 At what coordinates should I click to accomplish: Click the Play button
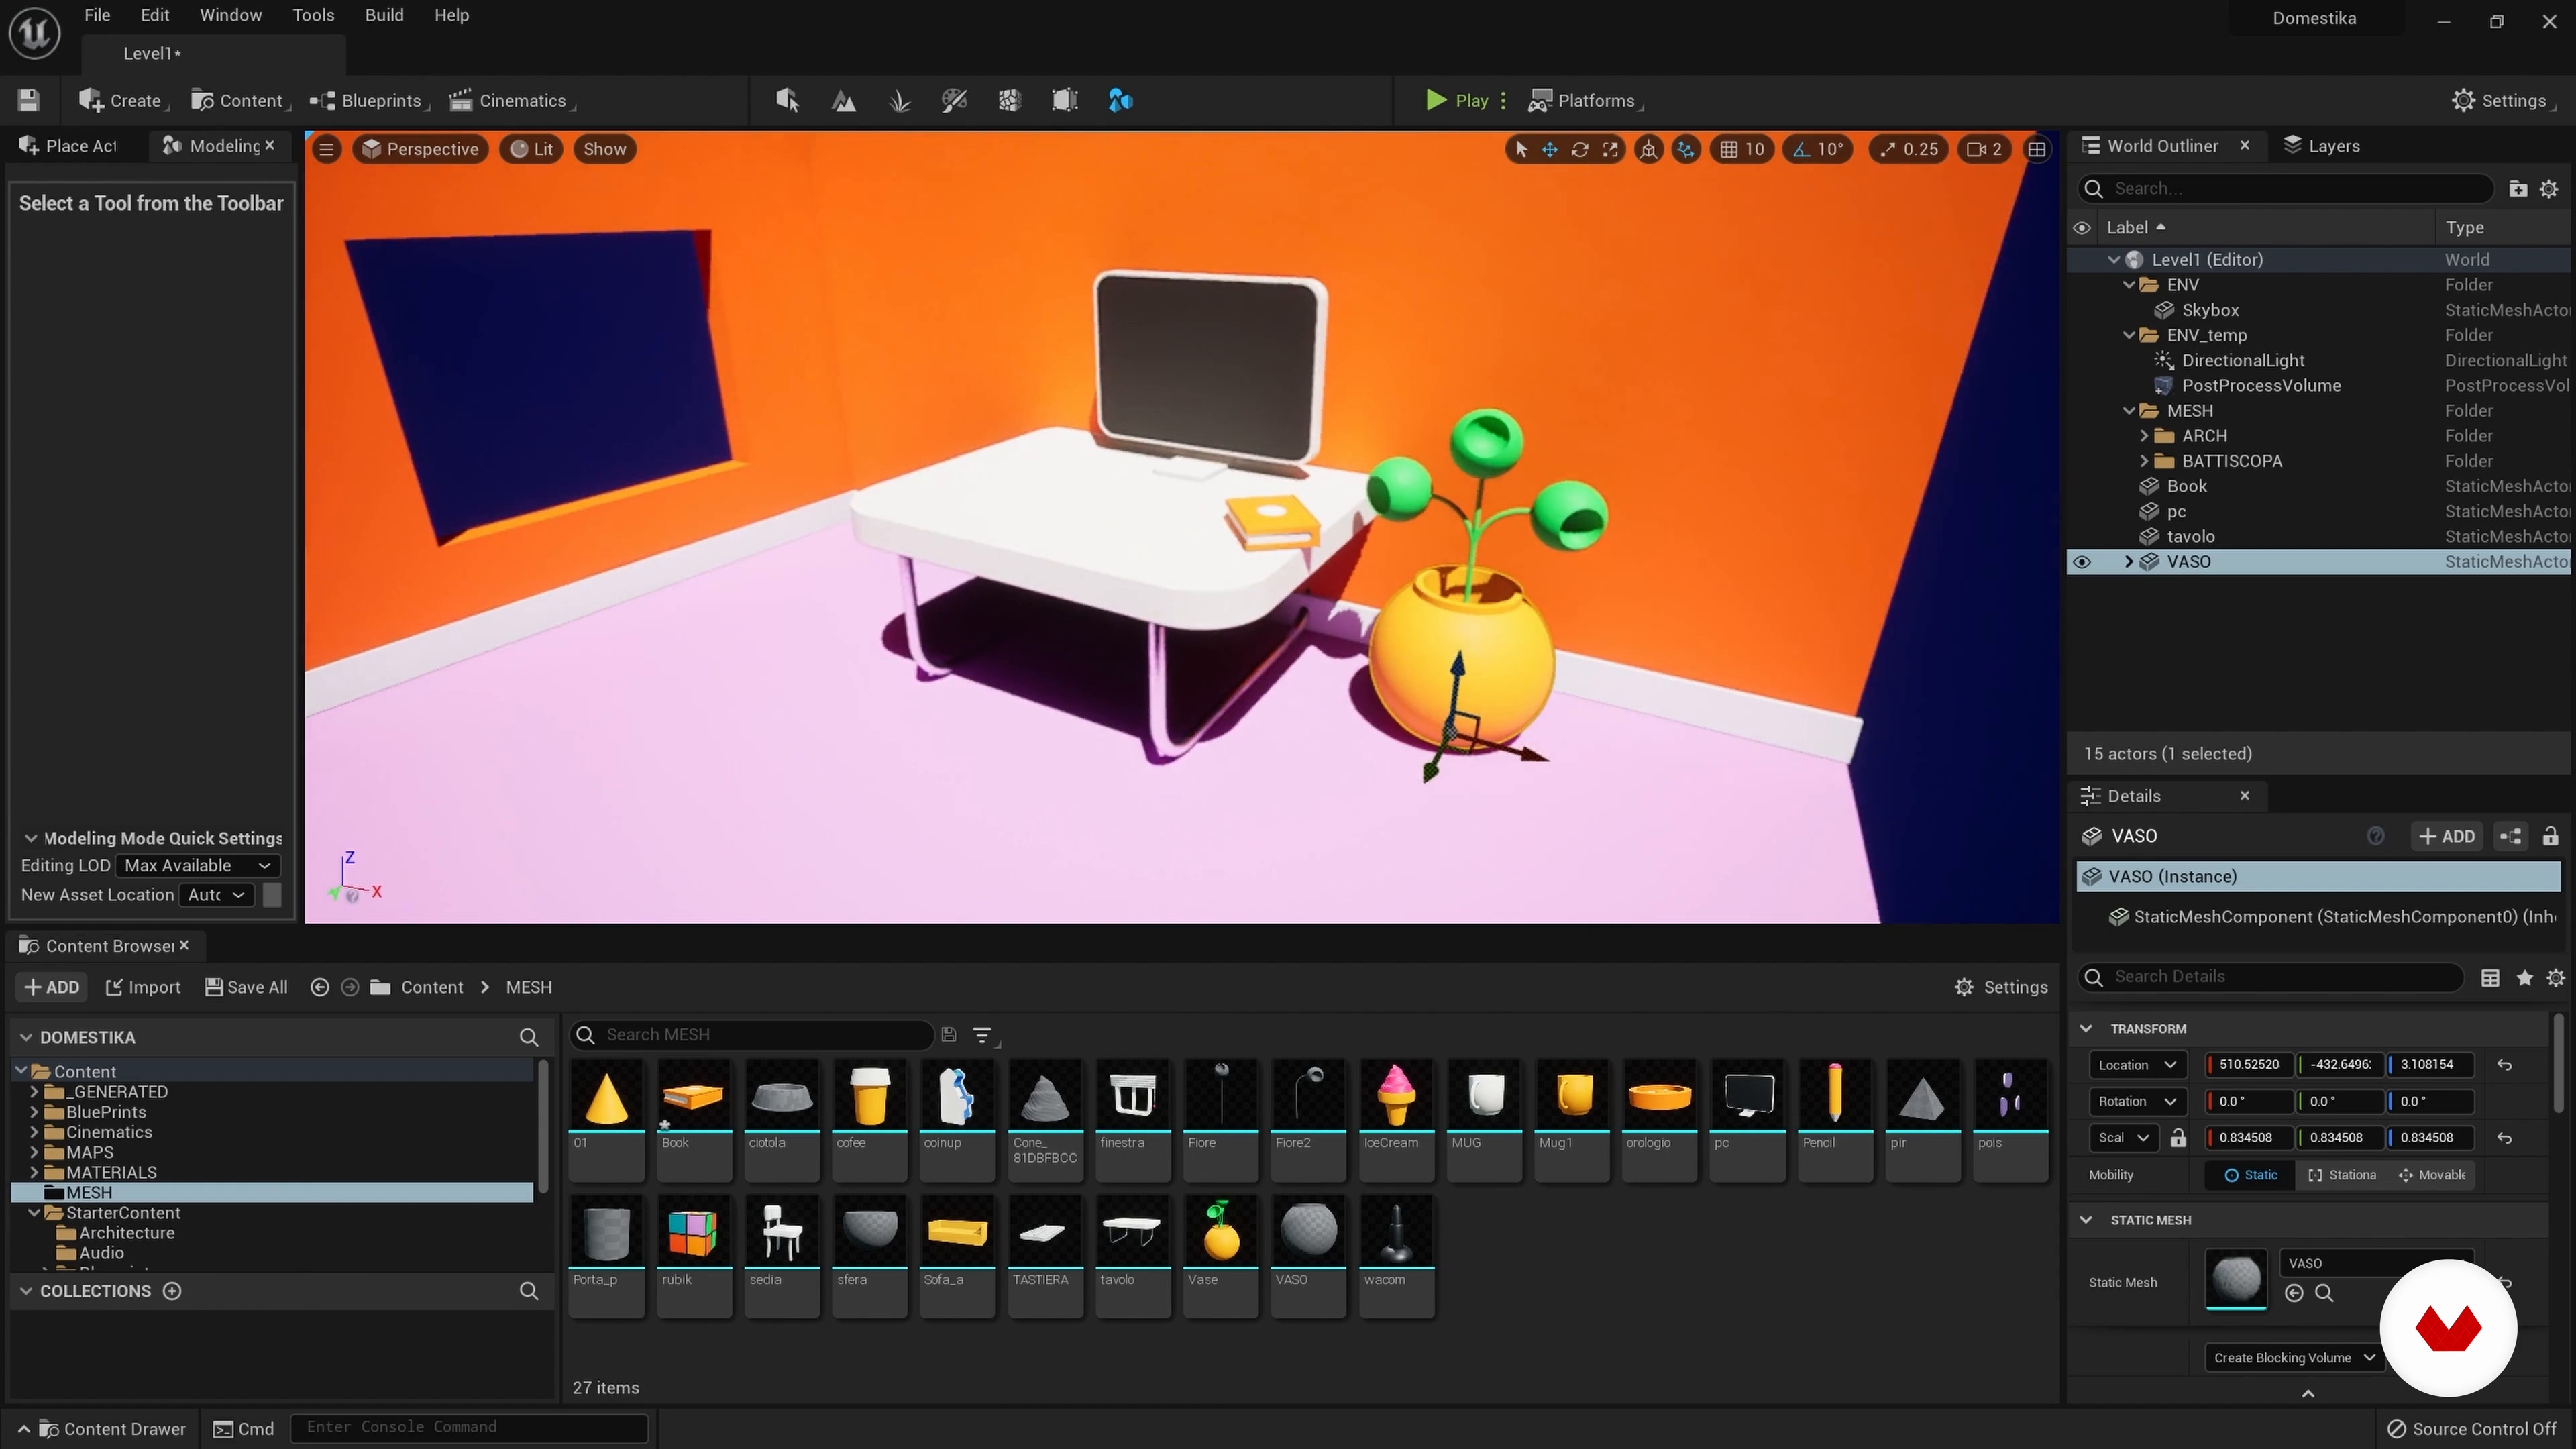[1457, 100]
